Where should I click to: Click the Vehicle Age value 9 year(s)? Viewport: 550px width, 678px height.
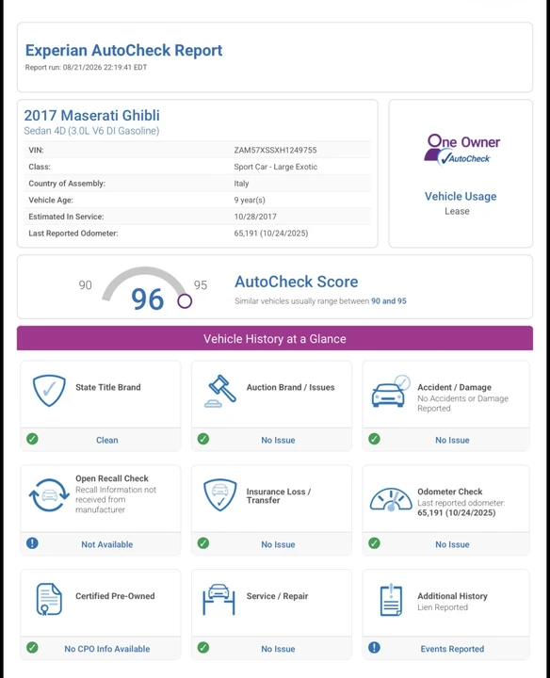[x=250, y=201]
